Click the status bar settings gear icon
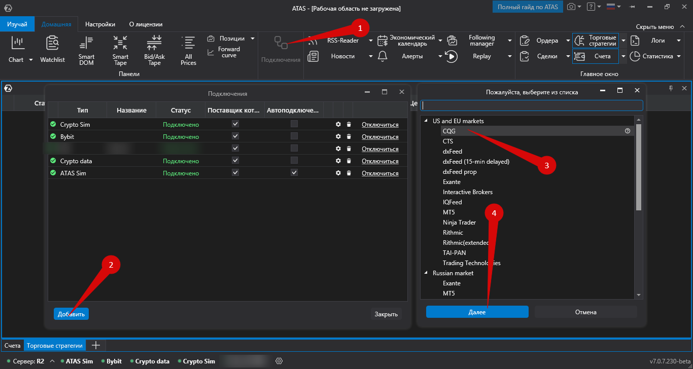693x369 pixels. click(x=279, y=361)
